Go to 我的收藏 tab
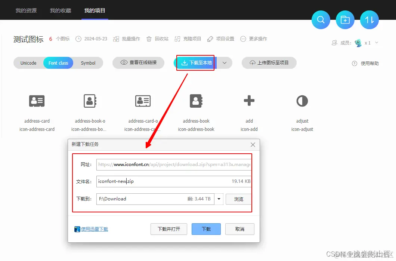This screenshot has width=396, height=261. tap(61, 10)
